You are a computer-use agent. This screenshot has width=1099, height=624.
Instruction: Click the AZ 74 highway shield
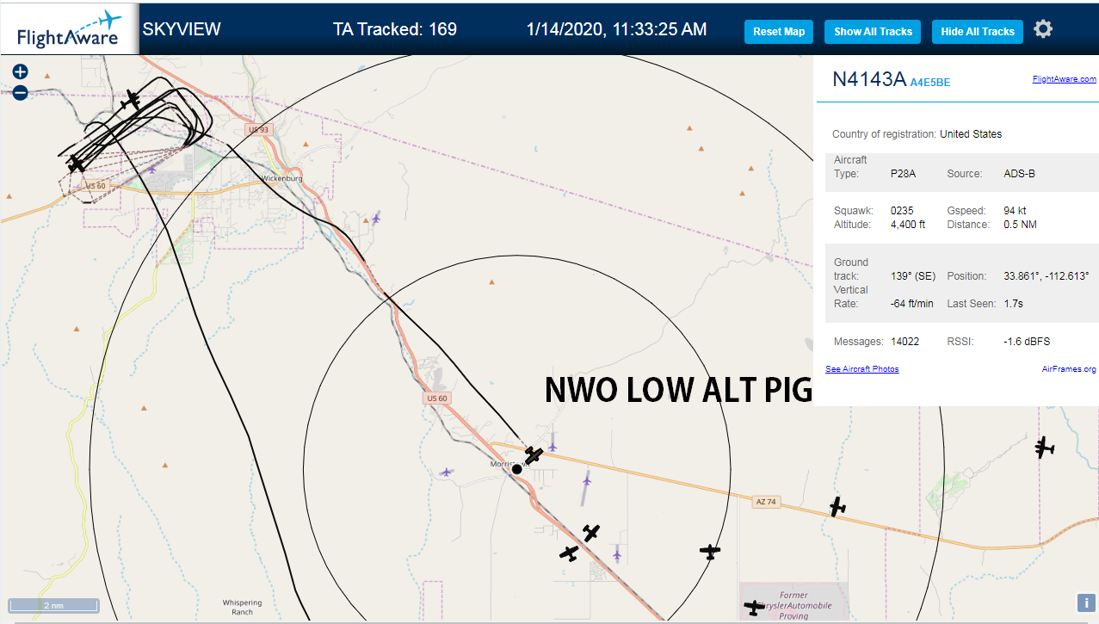766,503
